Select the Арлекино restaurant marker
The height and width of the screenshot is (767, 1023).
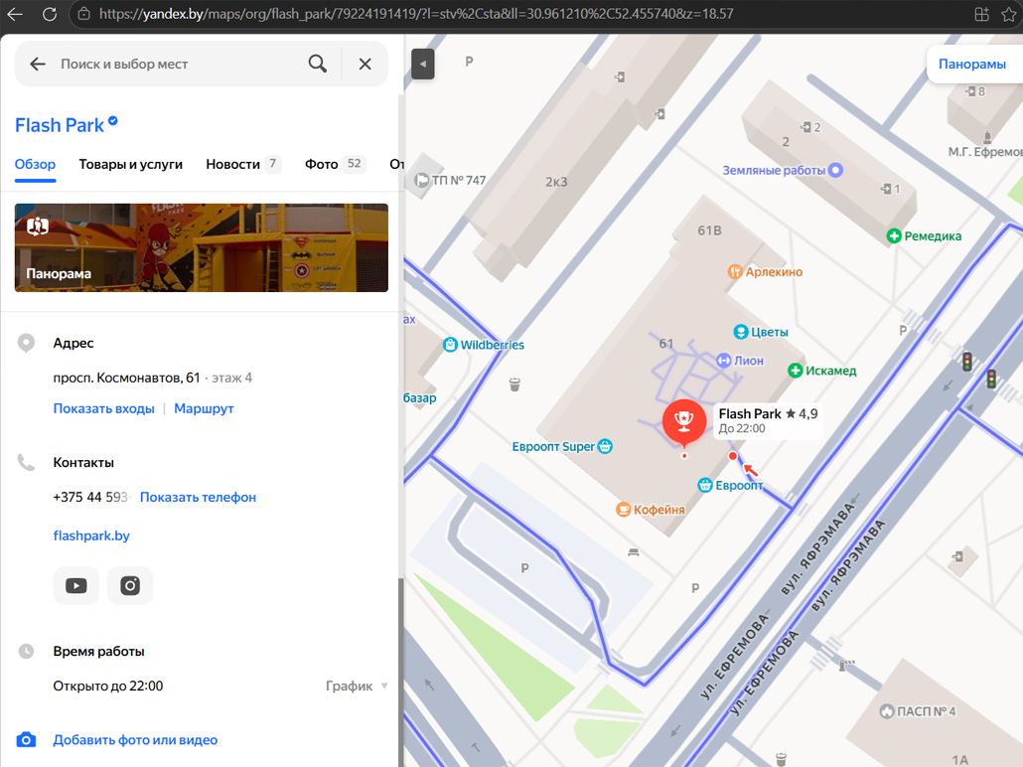[x=765, y=271]
